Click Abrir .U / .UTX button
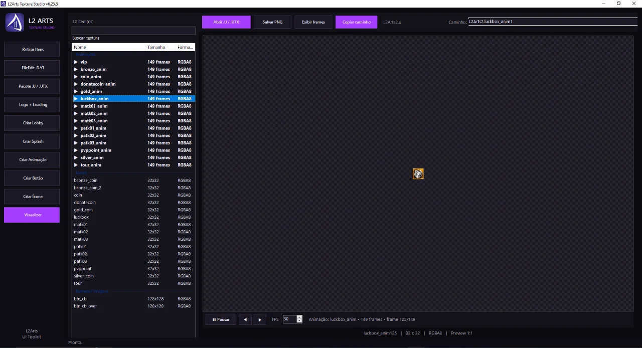The image size is (642, 348). coord(226,22)
